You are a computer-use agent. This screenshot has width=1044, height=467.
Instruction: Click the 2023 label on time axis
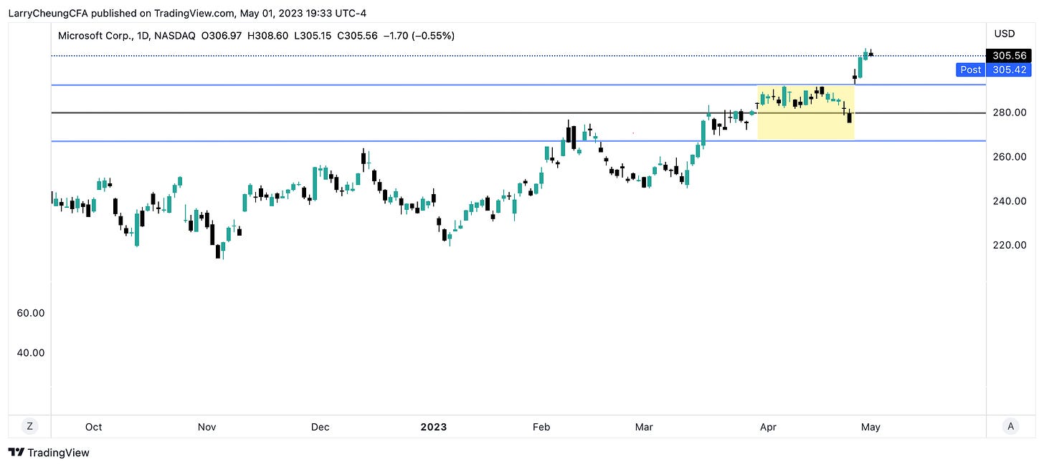[x=433, y=427]
